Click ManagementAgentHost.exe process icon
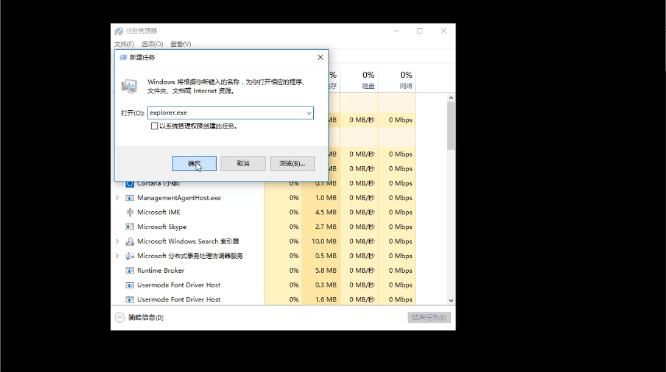666x372 pixels. 130,198
